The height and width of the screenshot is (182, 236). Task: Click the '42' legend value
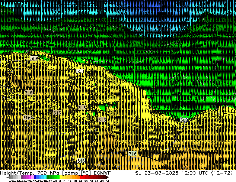pyautogui.click(x=97, y=181)
